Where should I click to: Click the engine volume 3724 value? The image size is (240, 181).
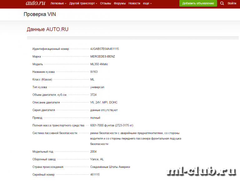[x=93, y=95]
